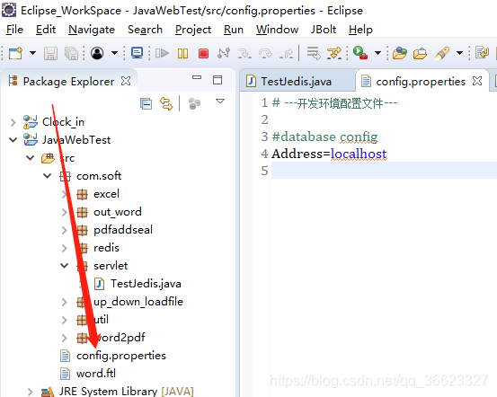Collapse the JavaWebTest project node
The width and height of the screenshot is (497, 397).
13,140
